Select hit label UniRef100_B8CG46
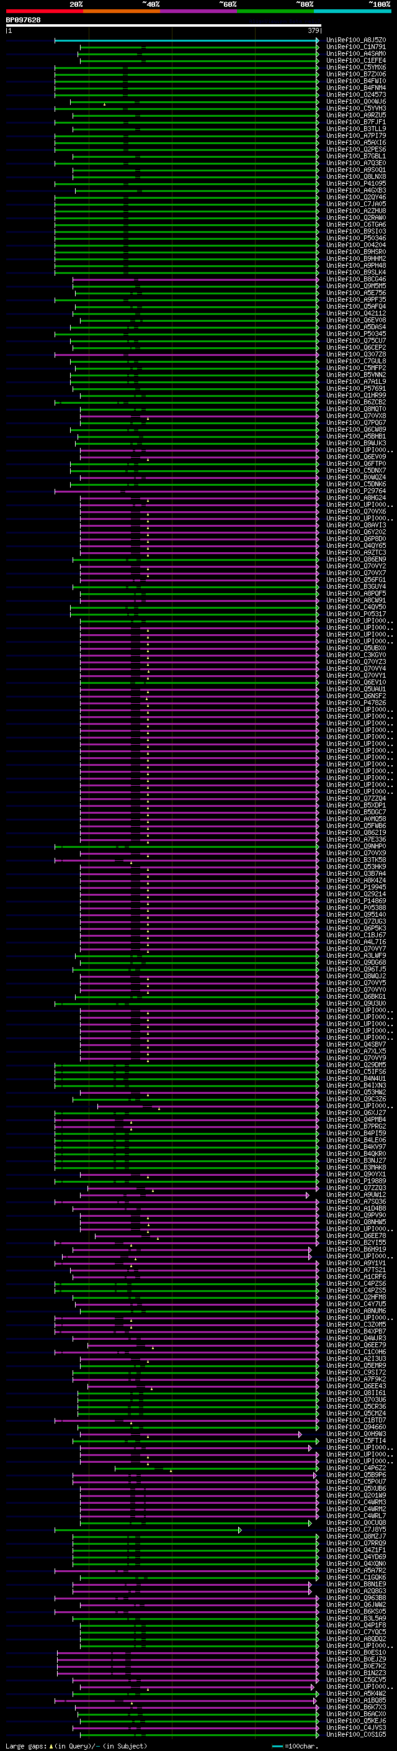 pos(355,279)
